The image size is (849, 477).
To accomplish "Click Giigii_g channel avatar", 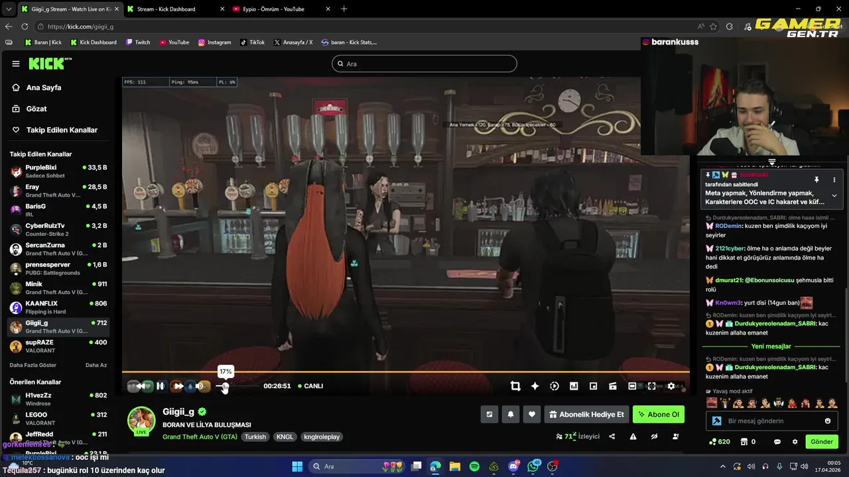I will pyautogui.click(x=141, y=421).
